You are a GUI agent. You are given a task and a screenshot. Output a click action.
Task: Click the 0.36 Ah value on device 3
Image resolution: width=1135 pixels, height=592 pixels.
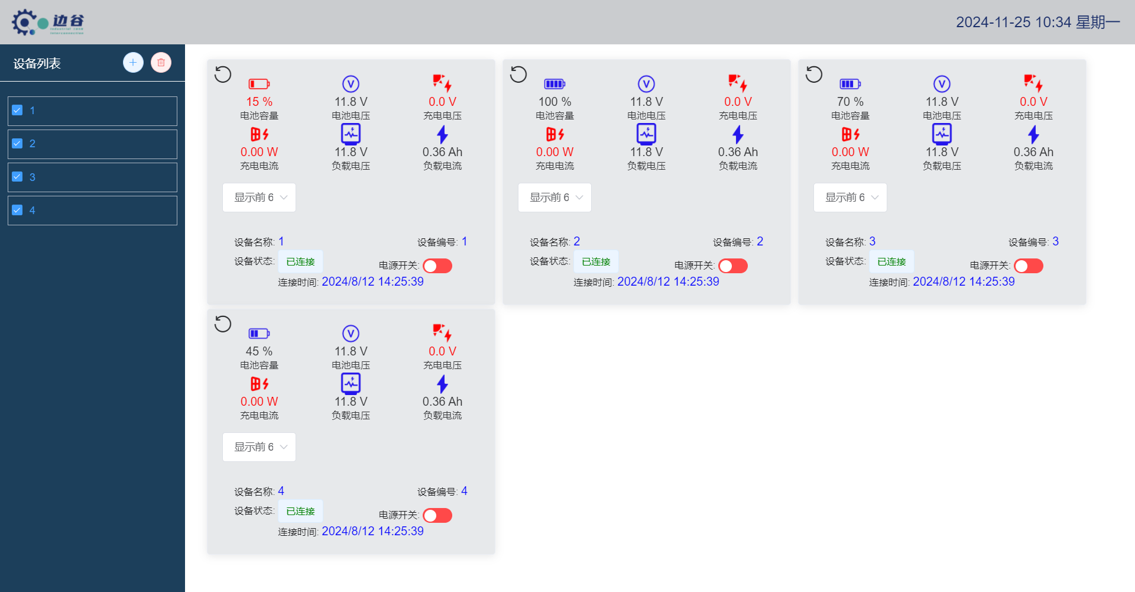(1033, 152)
